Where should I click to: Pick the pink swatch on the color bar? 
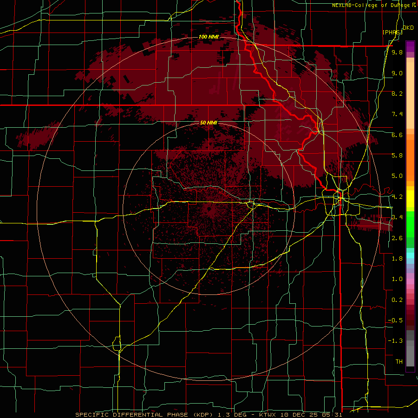(x=410, y=281)
